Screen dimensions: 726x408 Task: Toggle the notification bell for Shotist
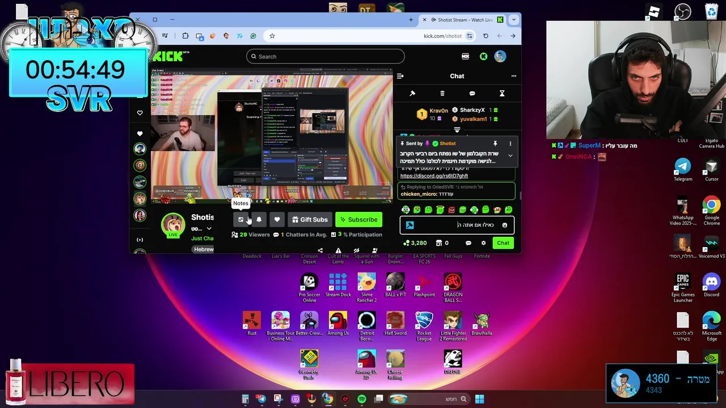coord(259,220)
